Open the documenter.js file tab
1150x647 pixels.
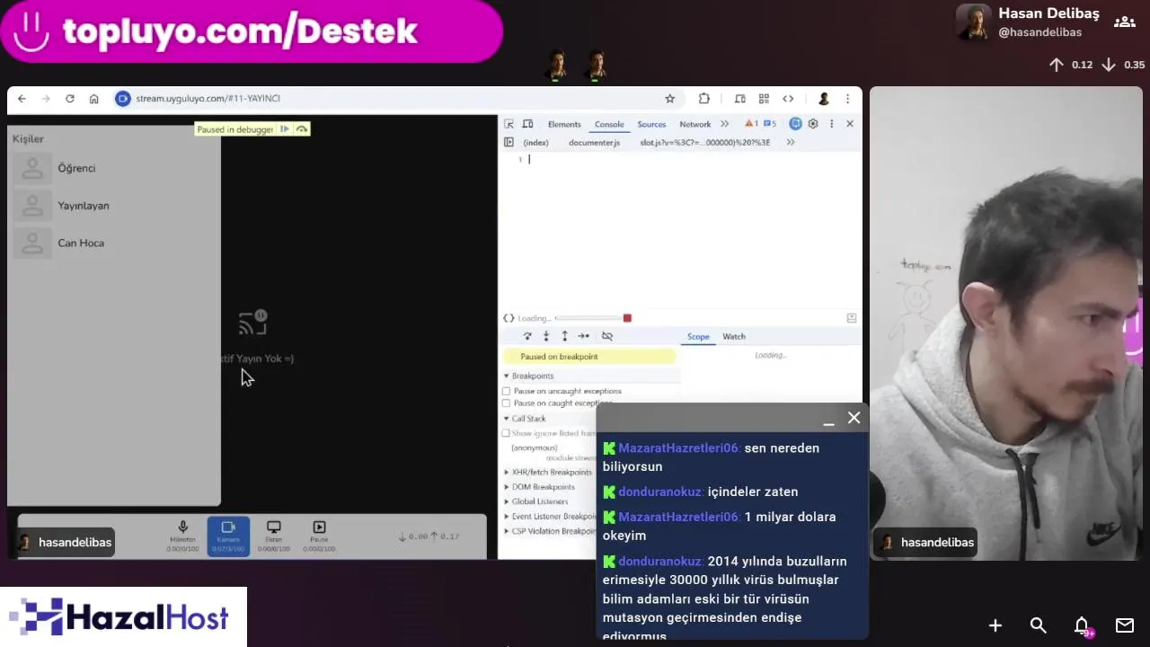coord(594,143)
